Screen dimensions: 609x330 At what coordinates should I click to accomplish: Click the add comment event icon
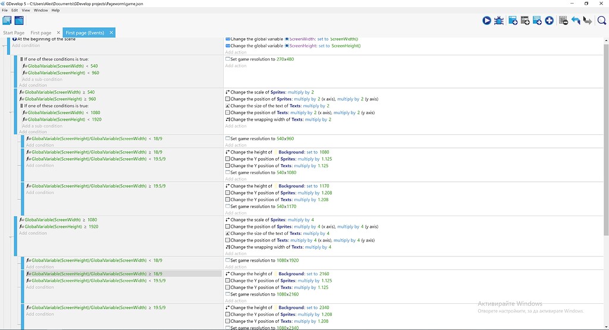[537, 21]
